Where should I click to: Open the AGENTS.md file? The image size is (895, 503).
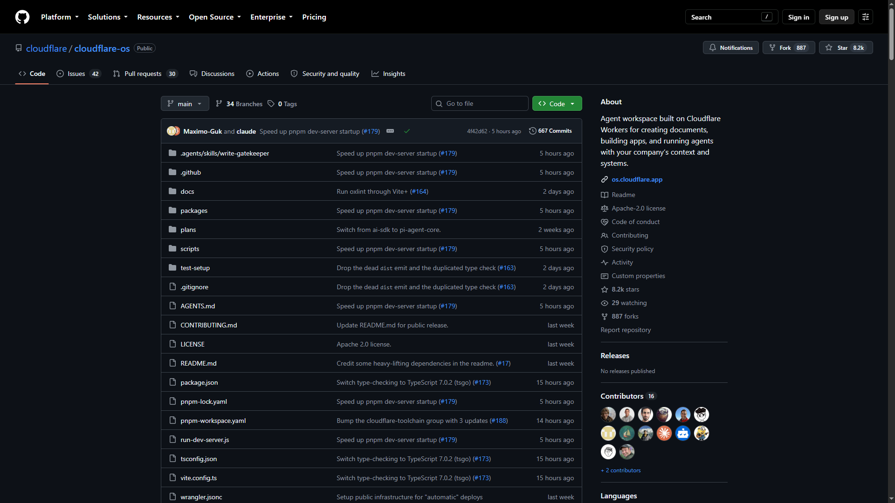(x=198, y=306)
